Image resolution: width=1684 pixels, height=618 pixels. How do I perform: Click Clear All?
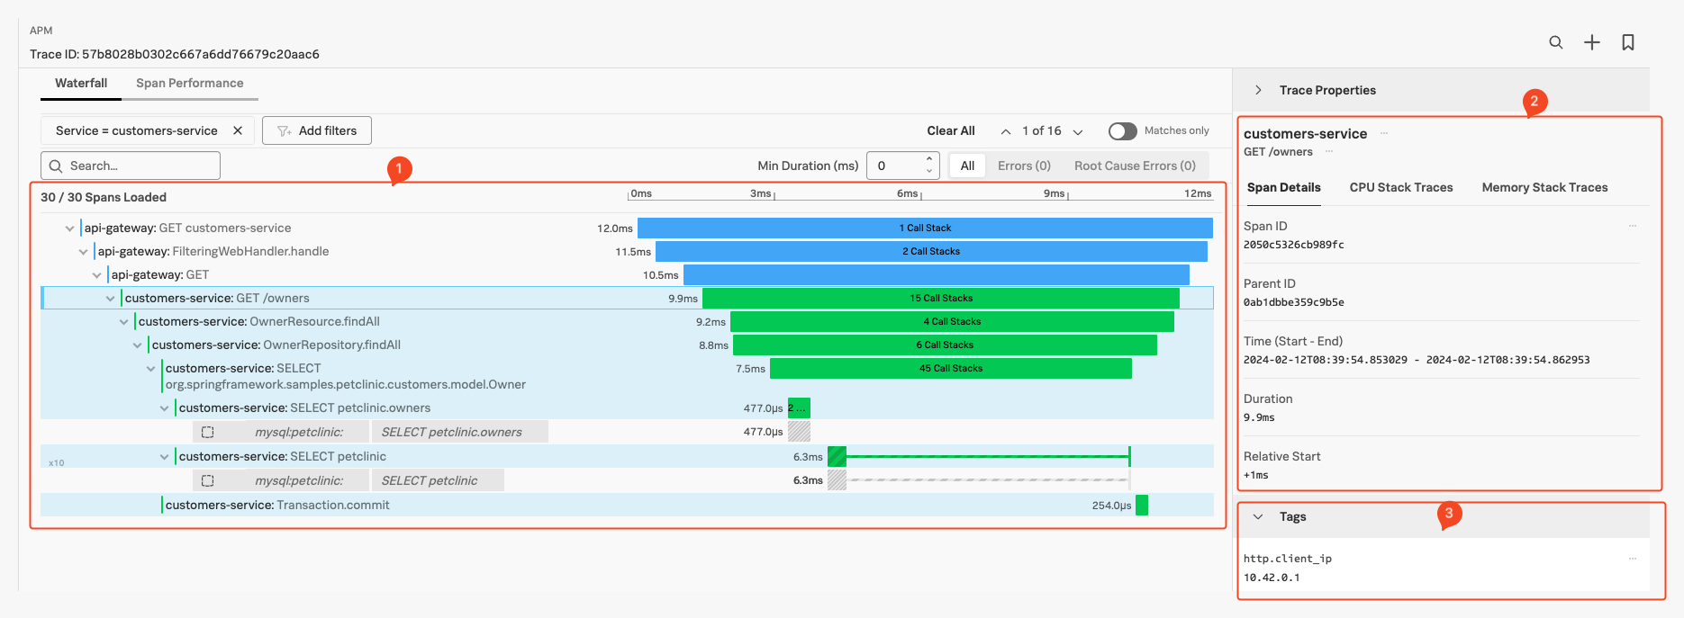951,130
